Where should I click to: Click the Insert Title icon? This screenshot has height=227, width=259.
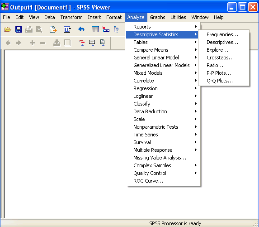pos(92,43)
